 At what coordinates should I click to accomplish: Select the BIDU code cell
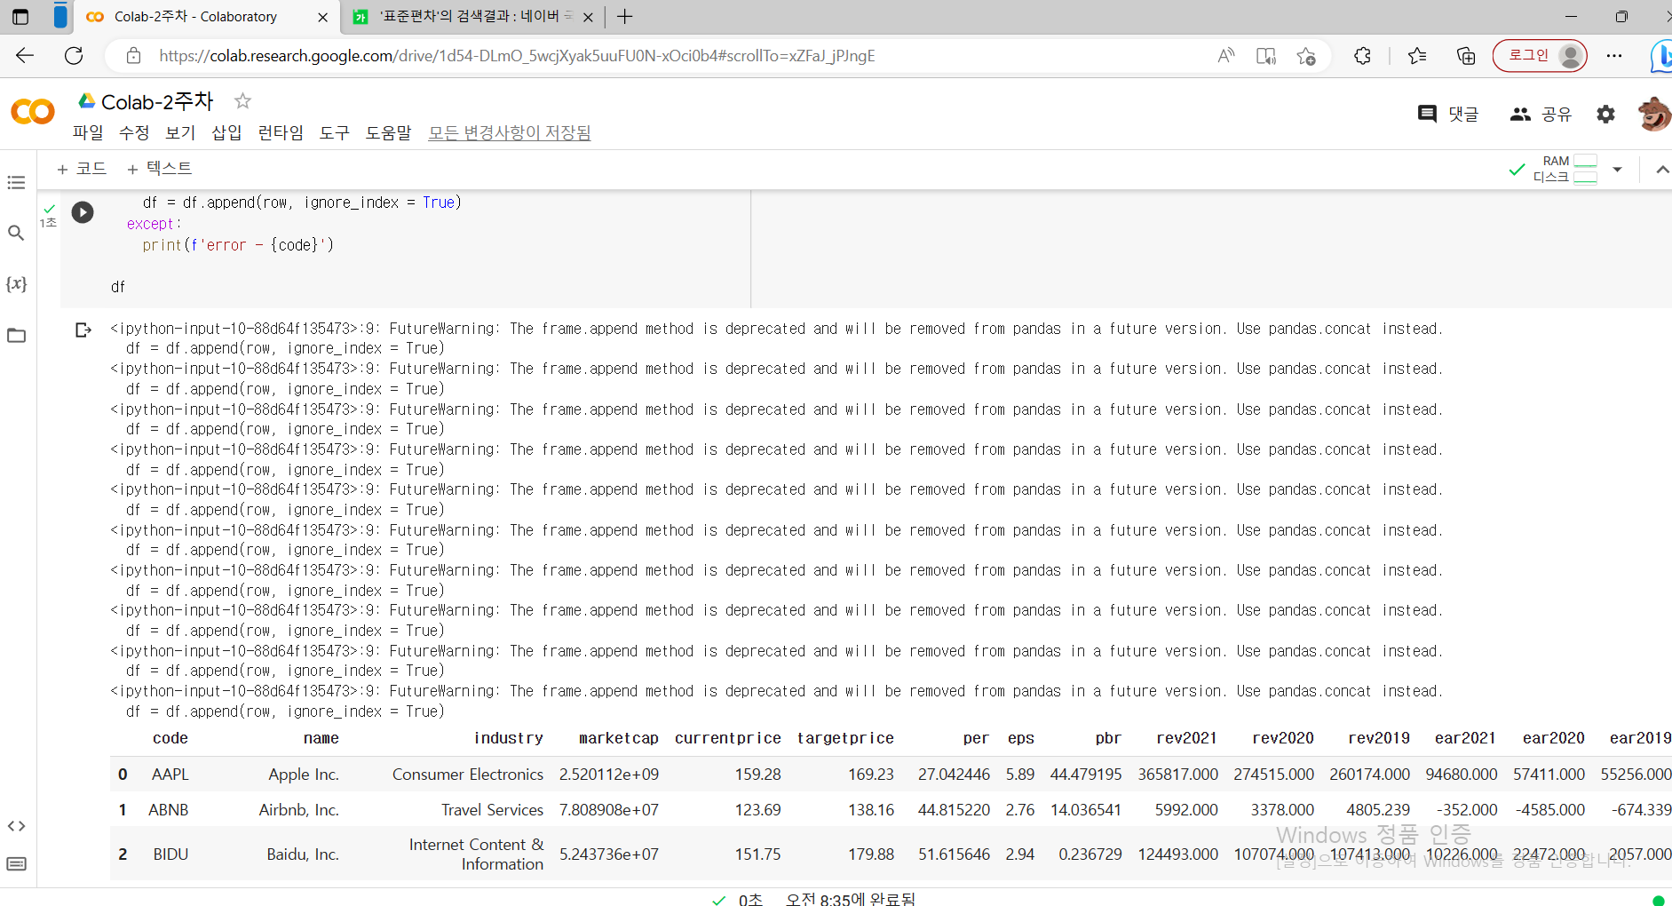[170, 854]
